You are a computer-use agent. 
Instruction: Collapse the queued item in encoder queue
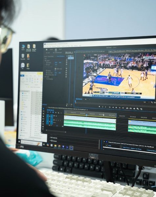coord(104,142)
